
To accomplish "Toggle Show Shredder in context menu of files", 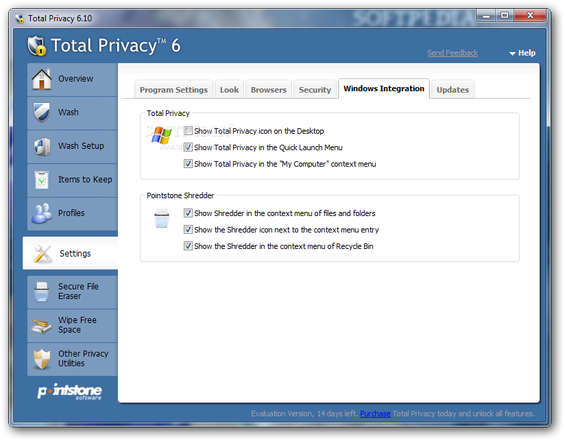I will (x=188, y=213).
